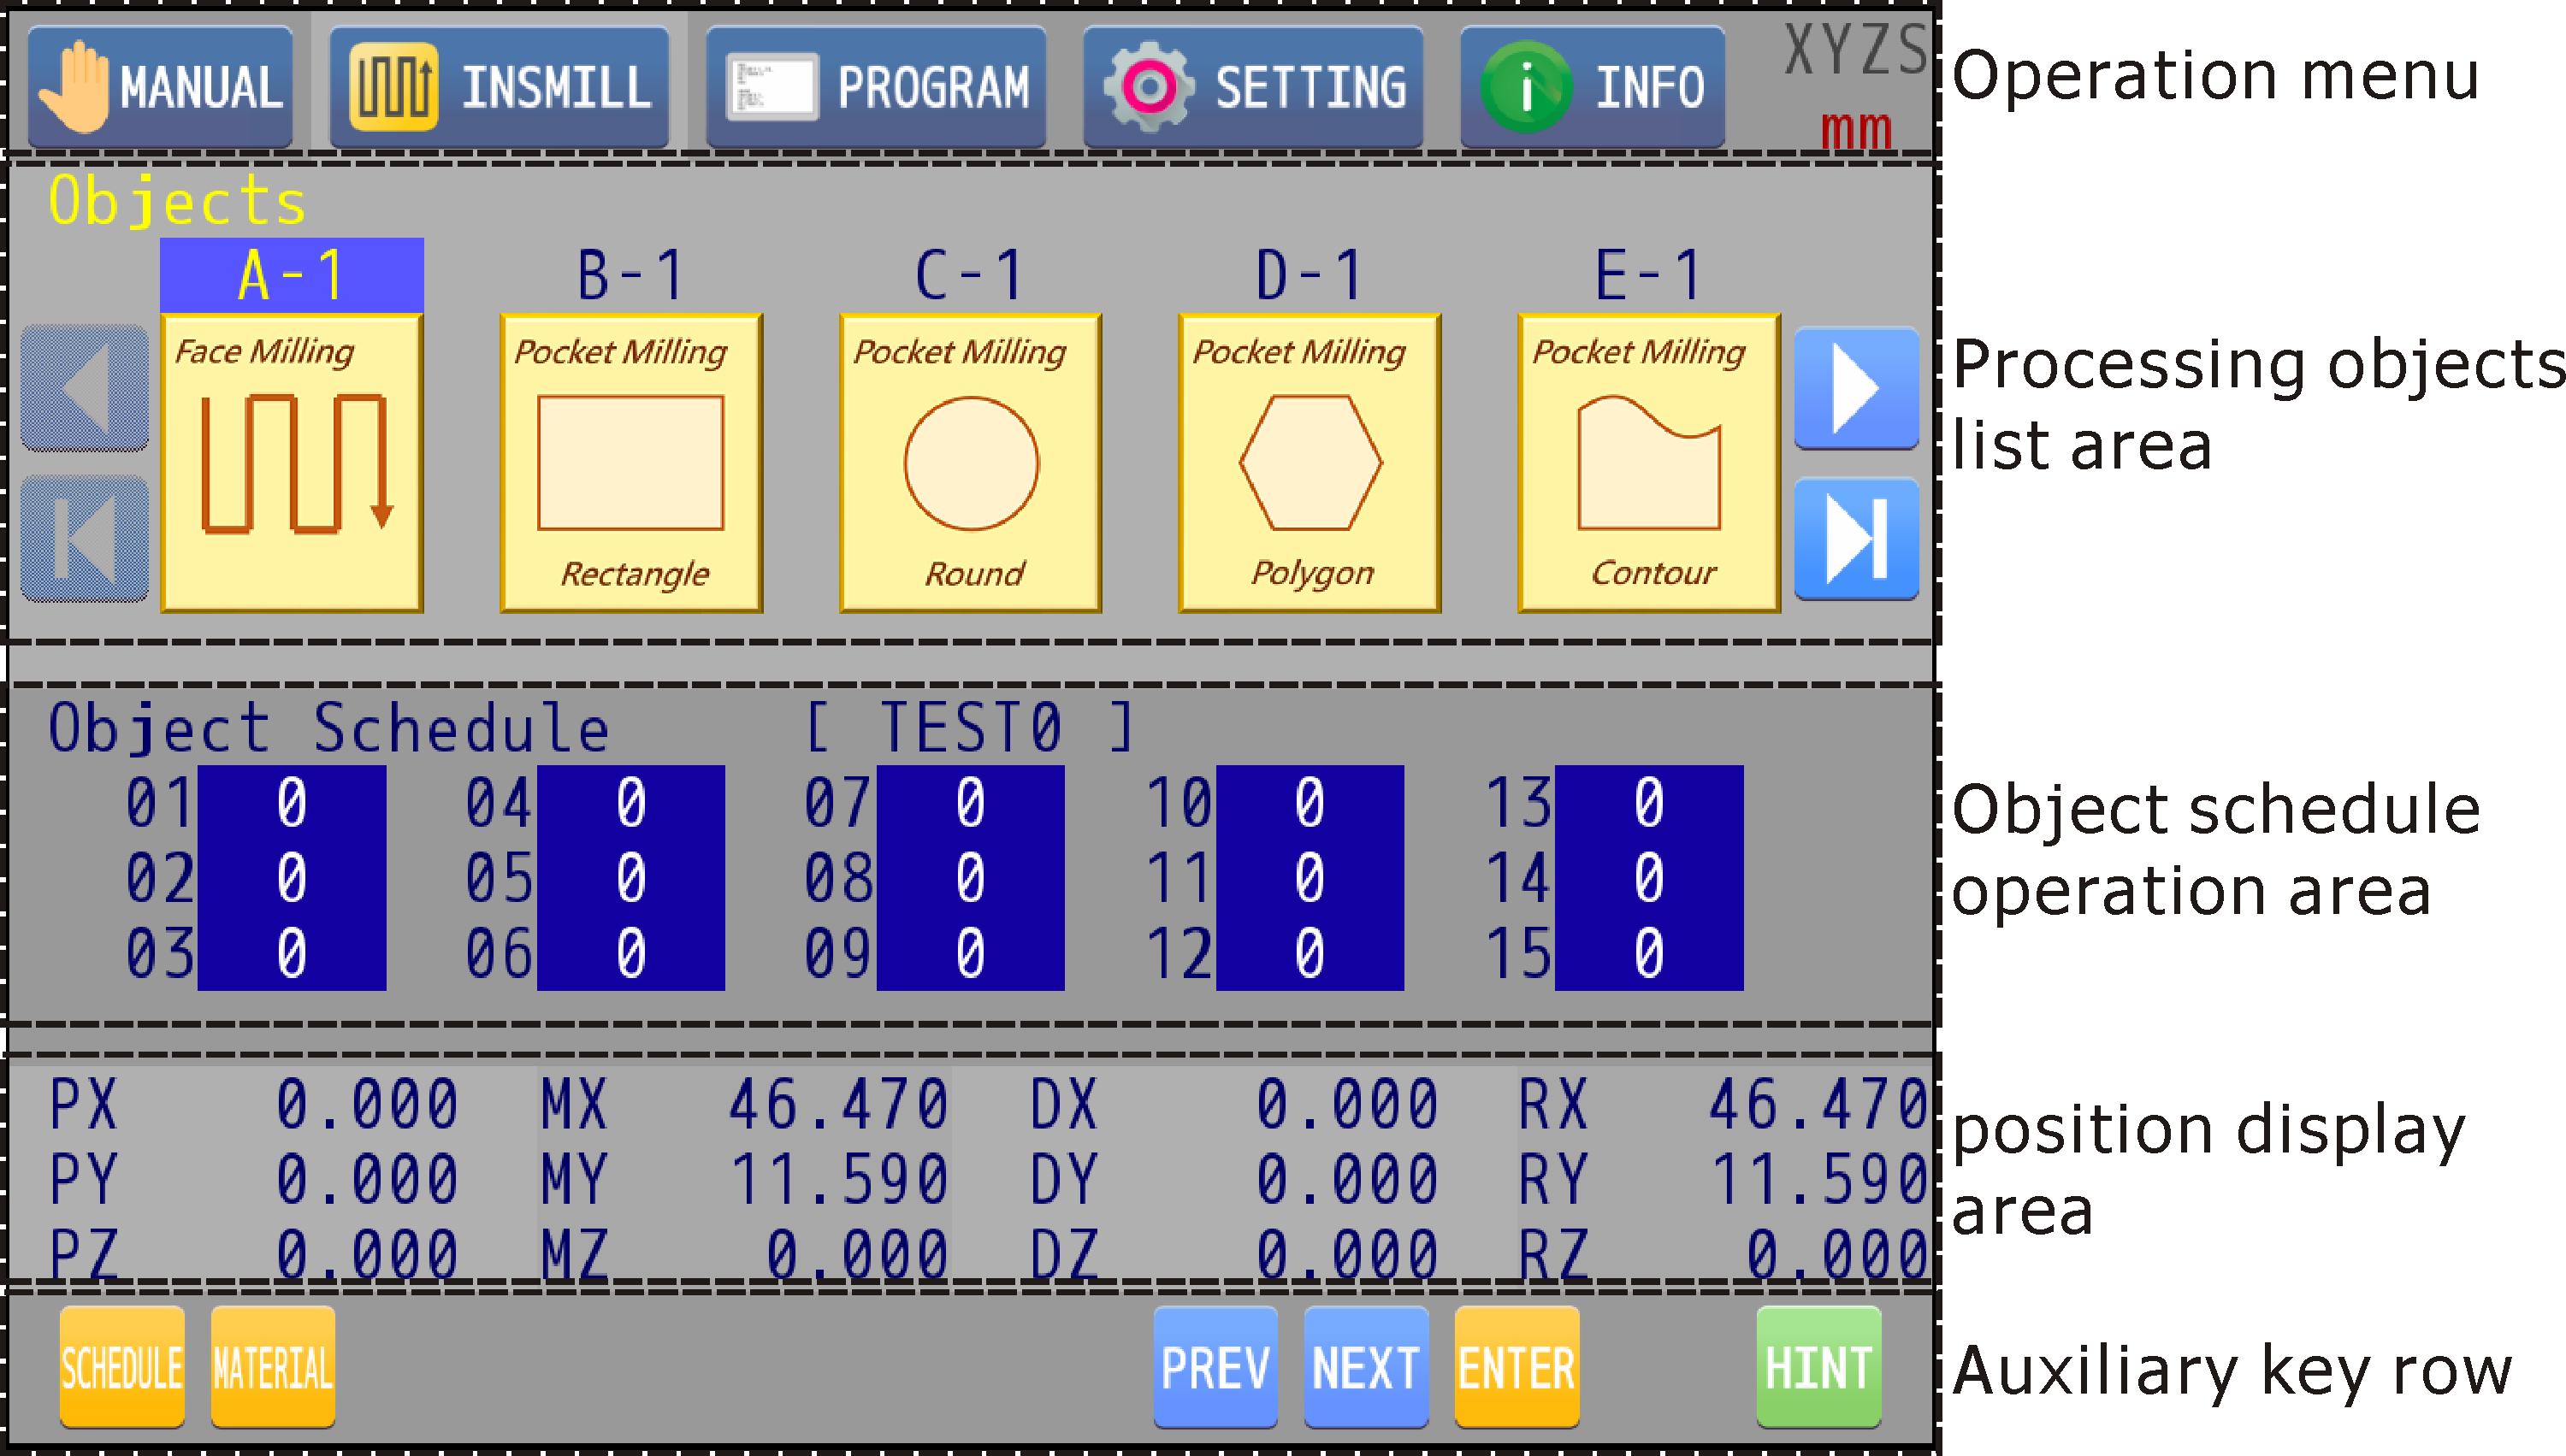Viewport: 2566px width, 1456px height.
Task: Open the PROGRAM menu
Action: (x=877, y=87)
